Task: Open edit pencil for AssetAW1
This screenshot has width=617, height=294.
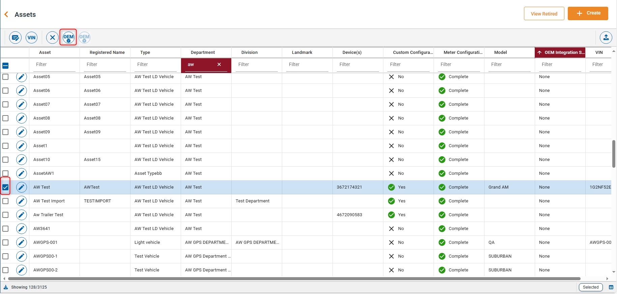Action: pos(22,173)
